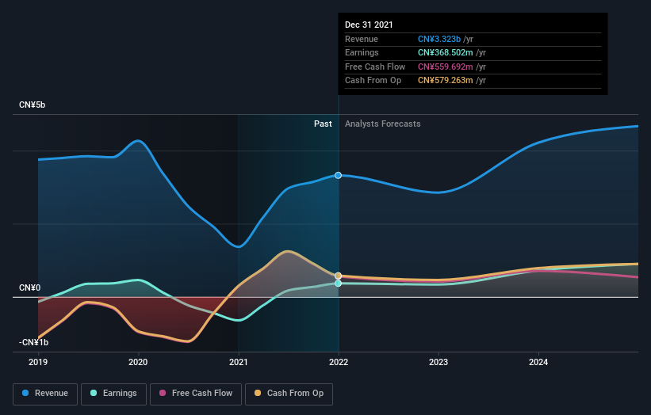This screenshot has width=651, height=415.
Task: Click the CN¥368.502m earnings value
Action: click(445, 52)
